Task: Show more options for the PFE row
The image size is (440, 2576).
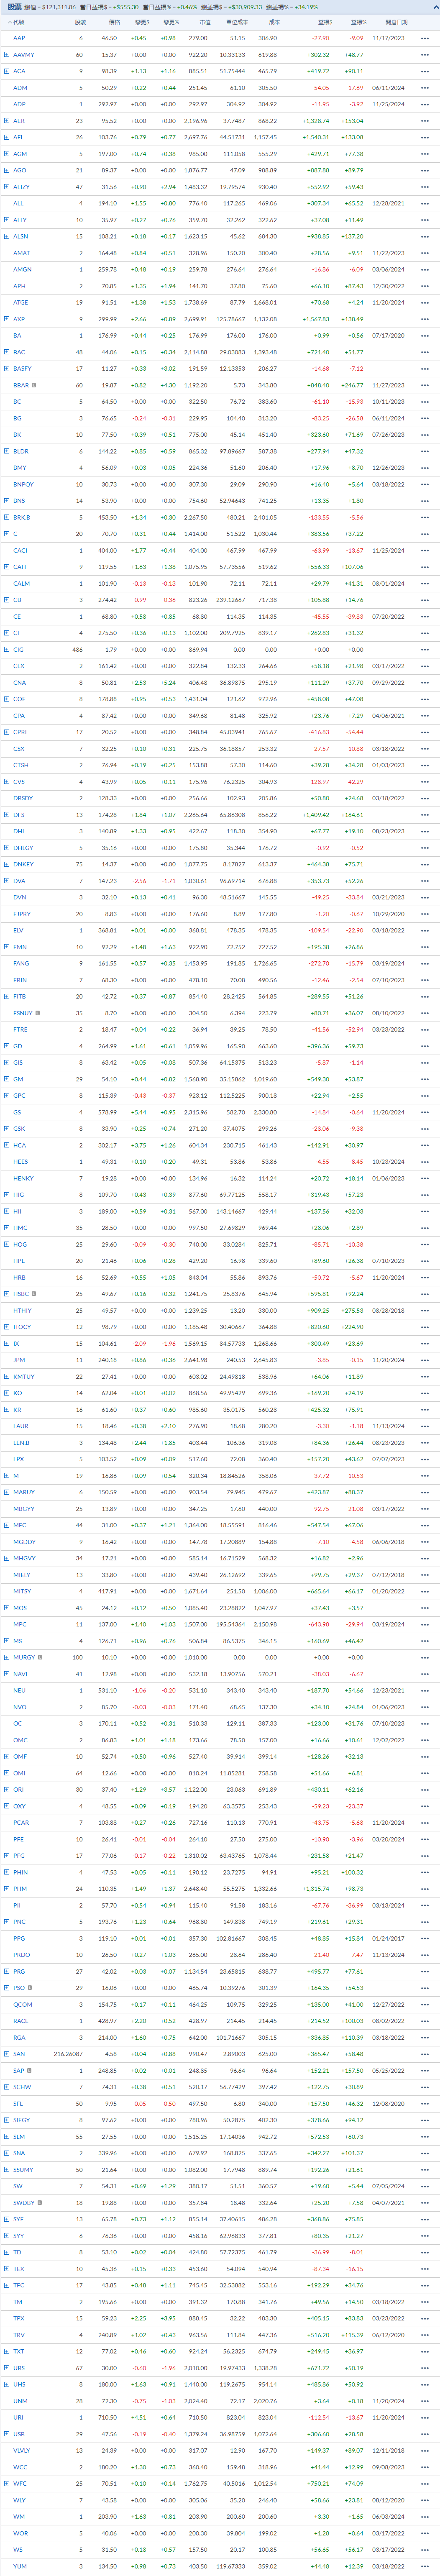Action: tap(425, 1839)
